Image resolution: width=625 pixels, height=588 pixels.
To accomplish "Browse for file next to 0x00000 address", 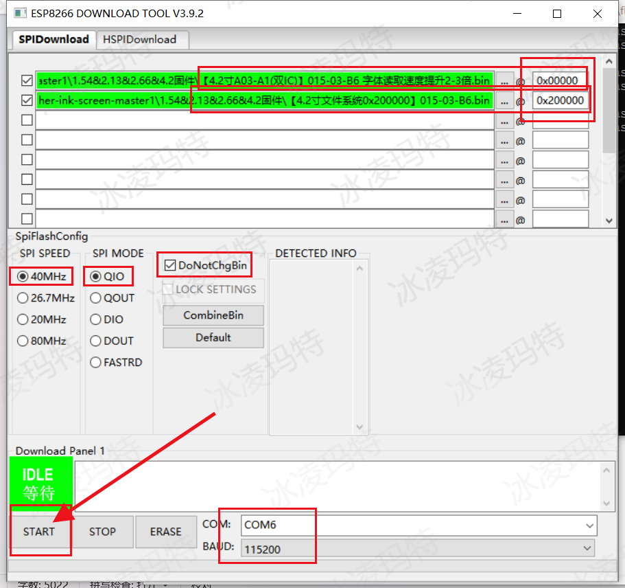I will tap(505, 81).
